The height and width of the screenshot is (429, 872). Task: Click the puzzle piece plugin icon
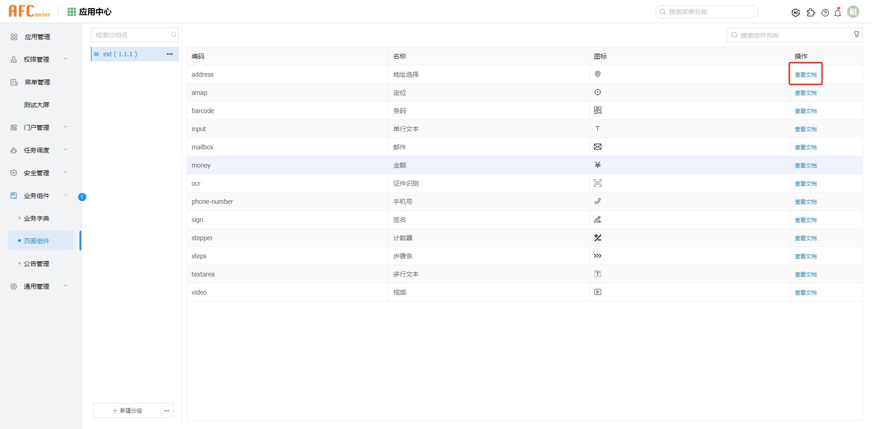click(x=811, y=13)
